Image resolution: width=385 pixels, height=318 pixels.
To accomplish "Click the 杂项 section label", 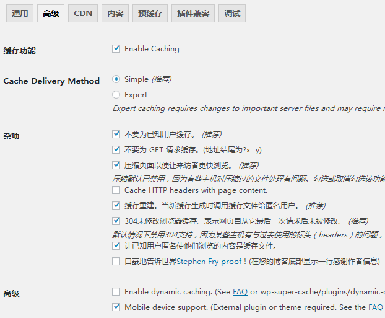I will 11,136.
